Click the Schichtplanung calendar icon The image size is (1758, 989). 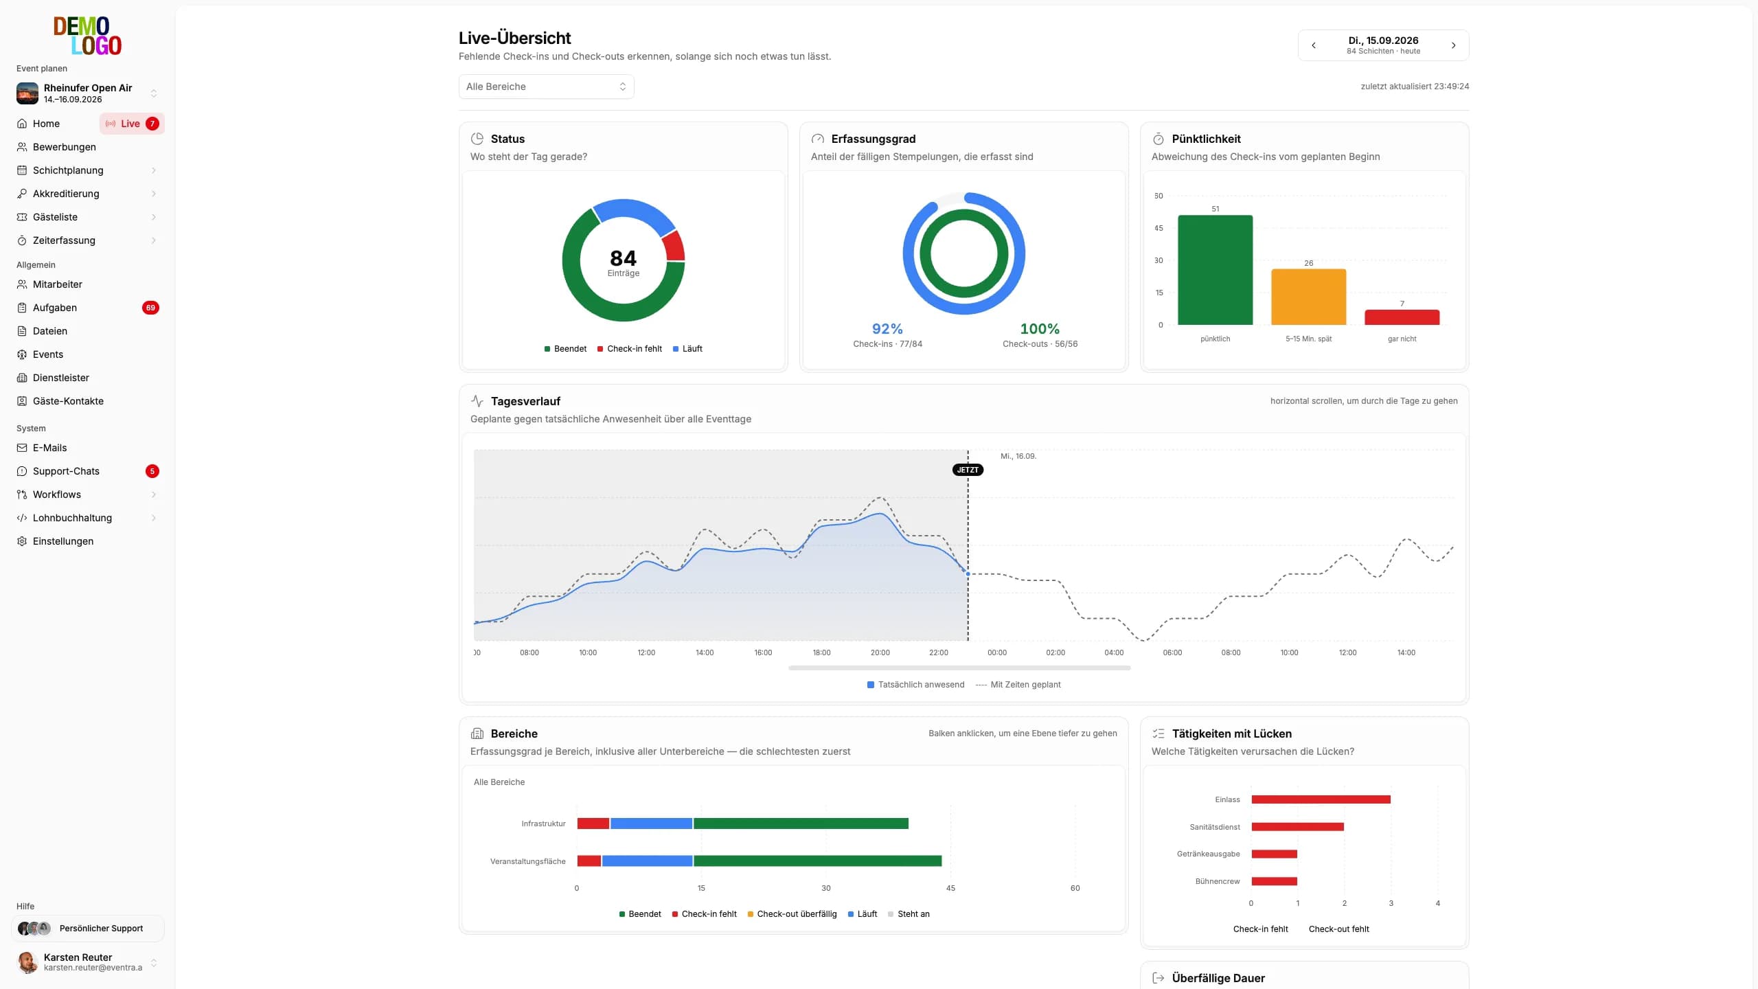pyautogui.click(x=22, y=170)
